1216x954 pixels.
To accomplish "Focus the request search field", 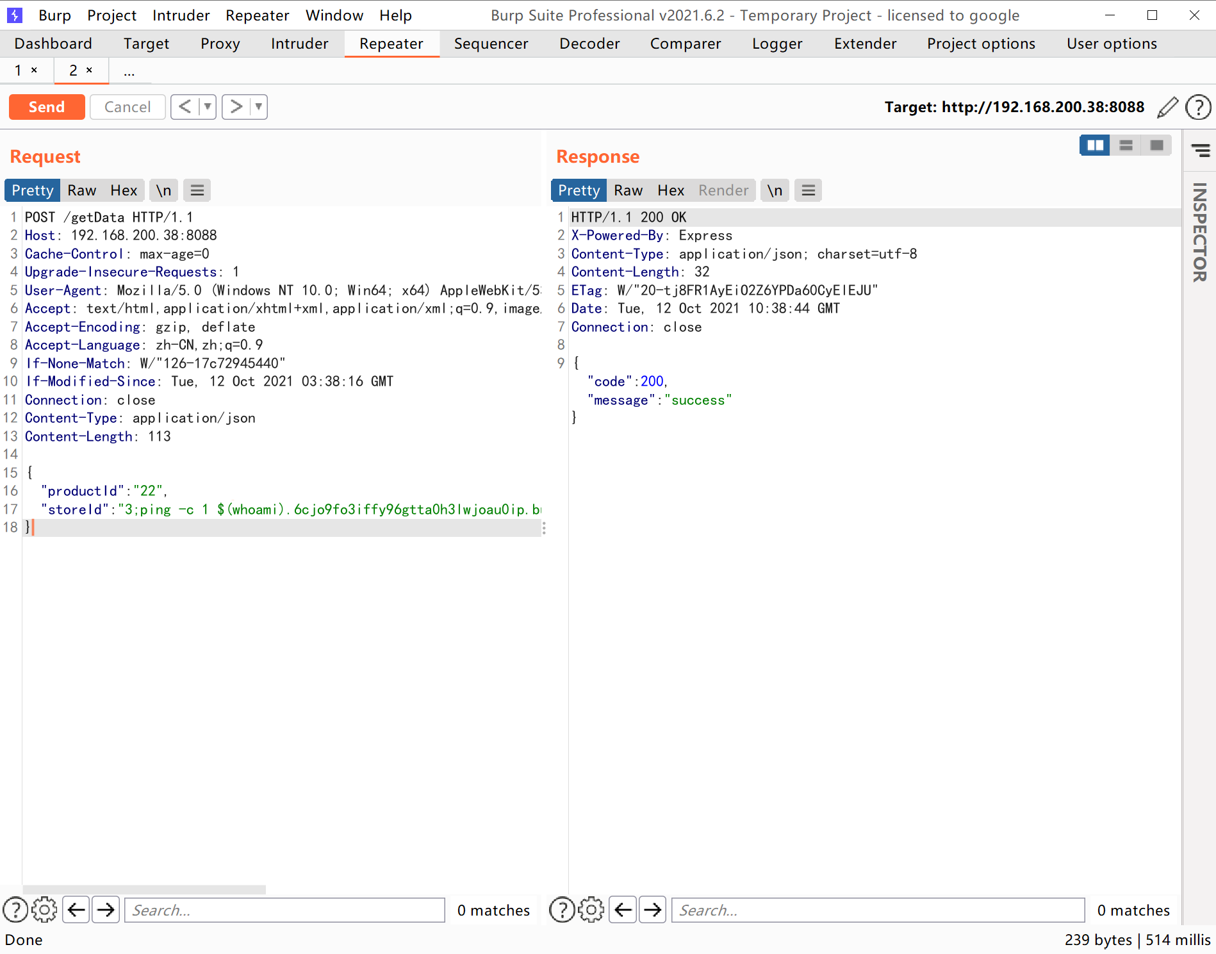I will coord(284,910).
